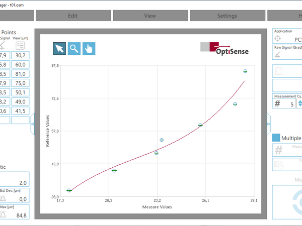Open the Settings menu

227,16
